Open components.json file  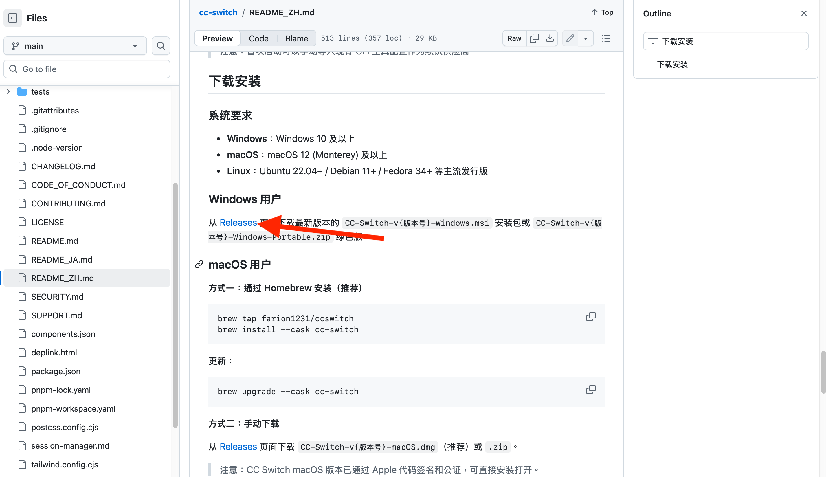[63, 334]
